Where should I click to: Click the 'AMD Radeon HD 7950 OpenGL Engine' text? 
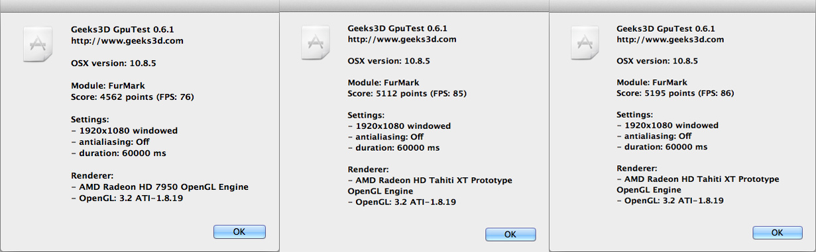tap(162, 187)
